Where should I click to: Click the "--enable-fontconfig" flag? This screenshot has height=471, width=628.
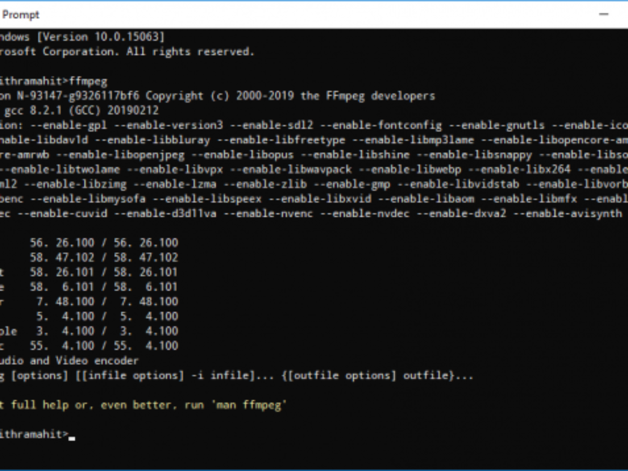pos(380,126)
